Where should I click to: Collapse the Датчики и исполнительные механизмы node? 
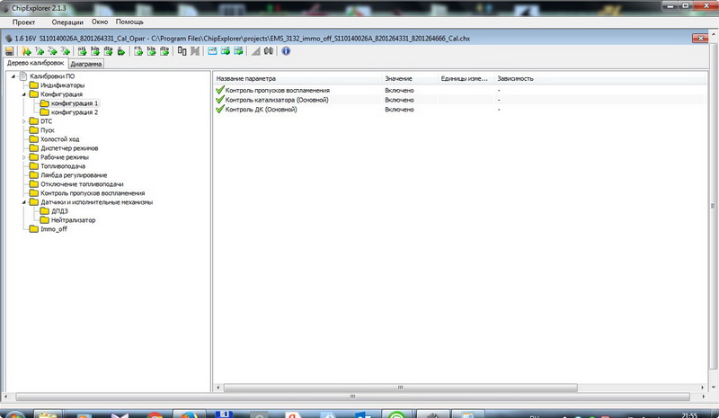[x=24, y=202]
